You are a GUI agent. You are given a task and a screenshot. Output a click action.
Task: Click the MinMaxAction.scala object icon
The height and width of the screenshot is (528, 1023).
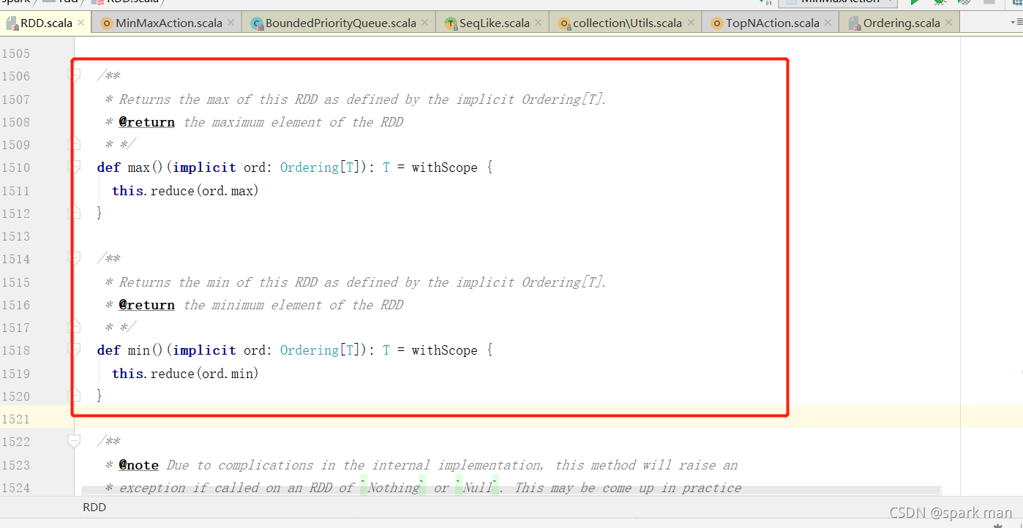click(x=107, y=23)
